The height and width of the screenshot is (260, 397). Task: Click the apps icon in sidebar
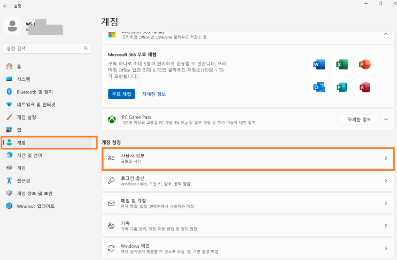coord(9,130)
